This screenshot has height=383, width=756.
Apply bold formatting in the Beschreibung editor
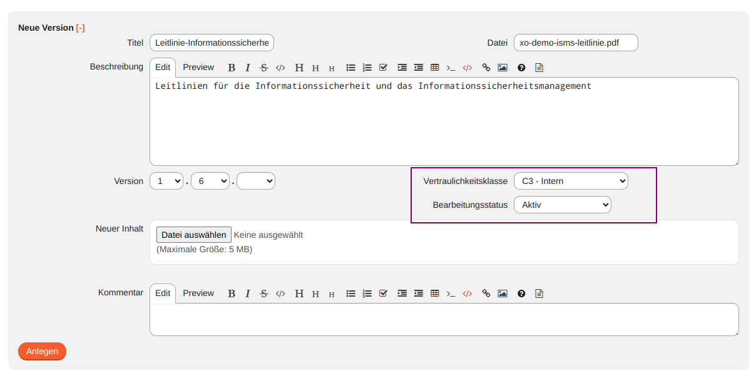pyautogui.click(x=232, y=67)
